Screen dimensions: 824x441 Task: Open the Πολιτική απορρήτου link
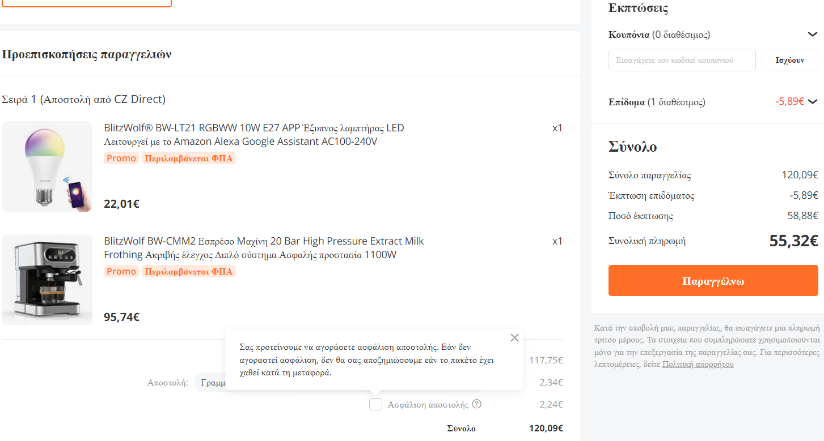(x=698, y=364)
